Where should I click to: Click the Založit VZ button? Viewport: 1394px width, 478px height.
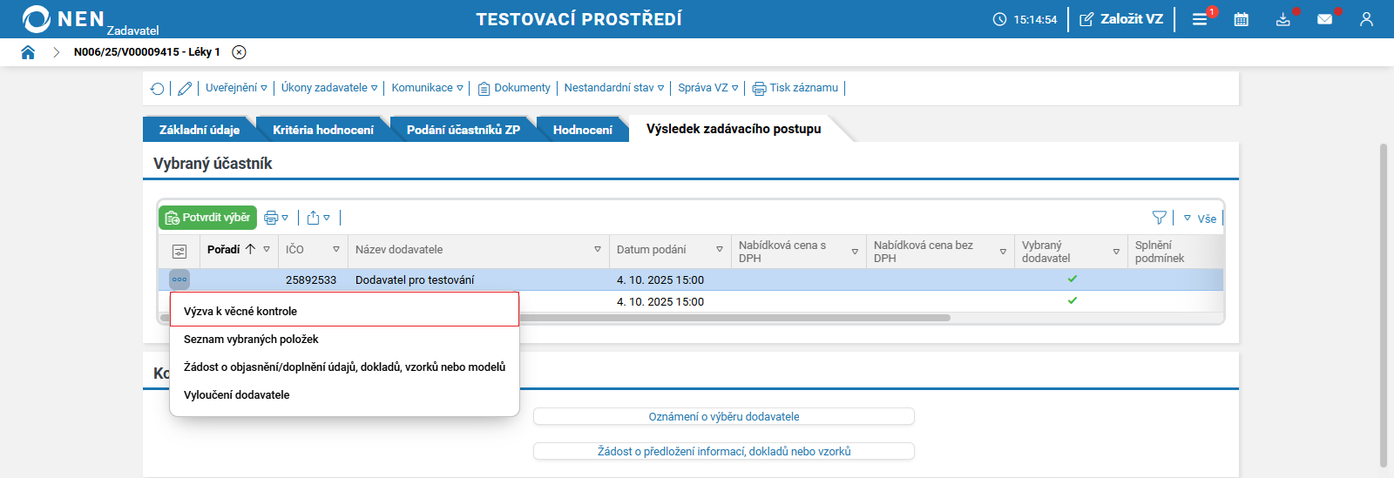[x=1121, y=19]
